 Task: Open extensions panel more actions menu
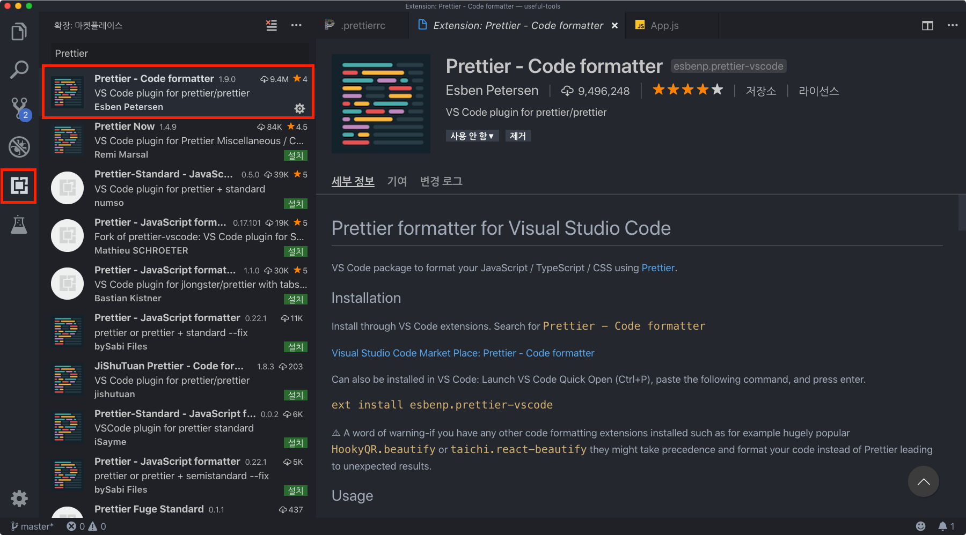pyautogui.click(x=296, y=25)
